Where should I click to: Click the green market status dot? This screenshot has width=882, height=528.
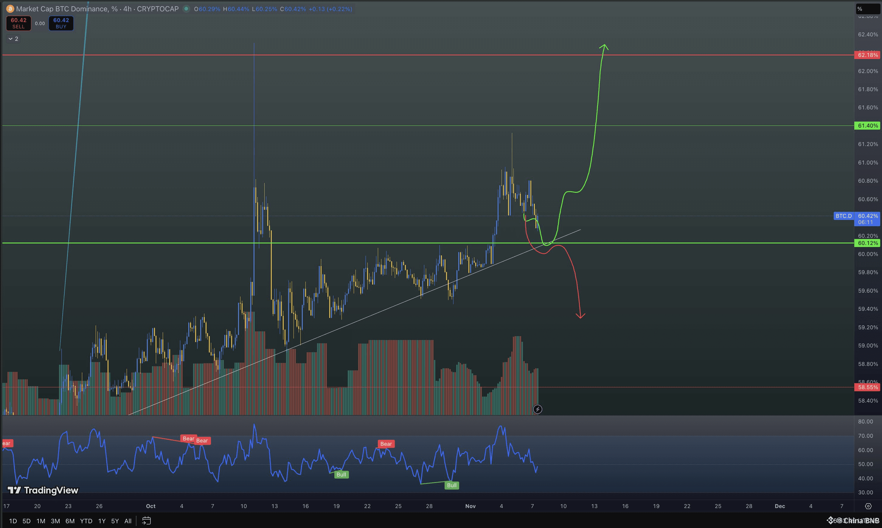(186, 9)
